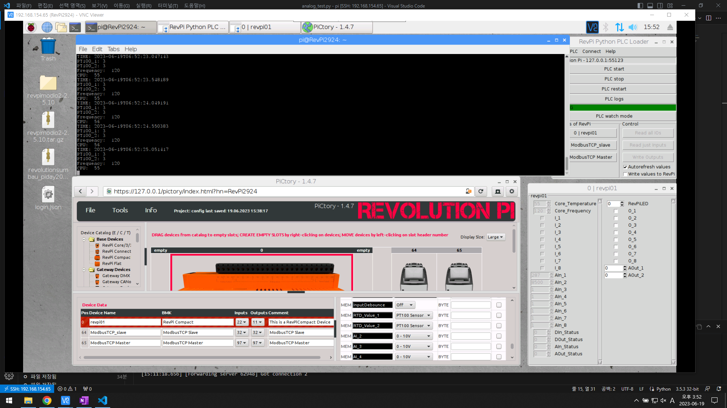Open PiCtory browser settings gear

pyautogui.click(x=512, y=191)
